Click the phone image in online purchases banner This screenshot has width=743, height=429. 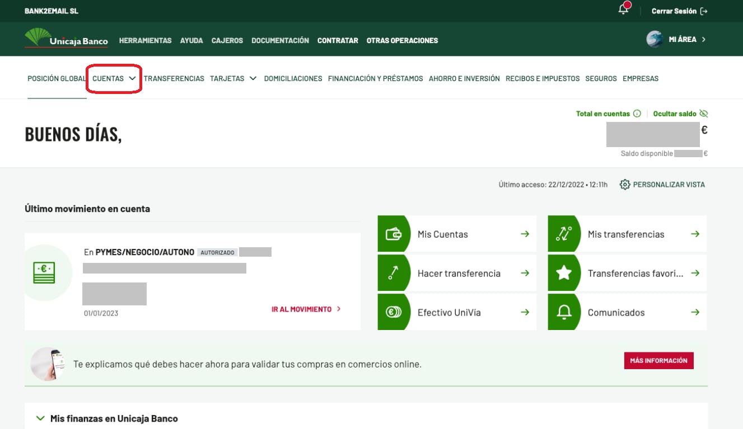47,364
